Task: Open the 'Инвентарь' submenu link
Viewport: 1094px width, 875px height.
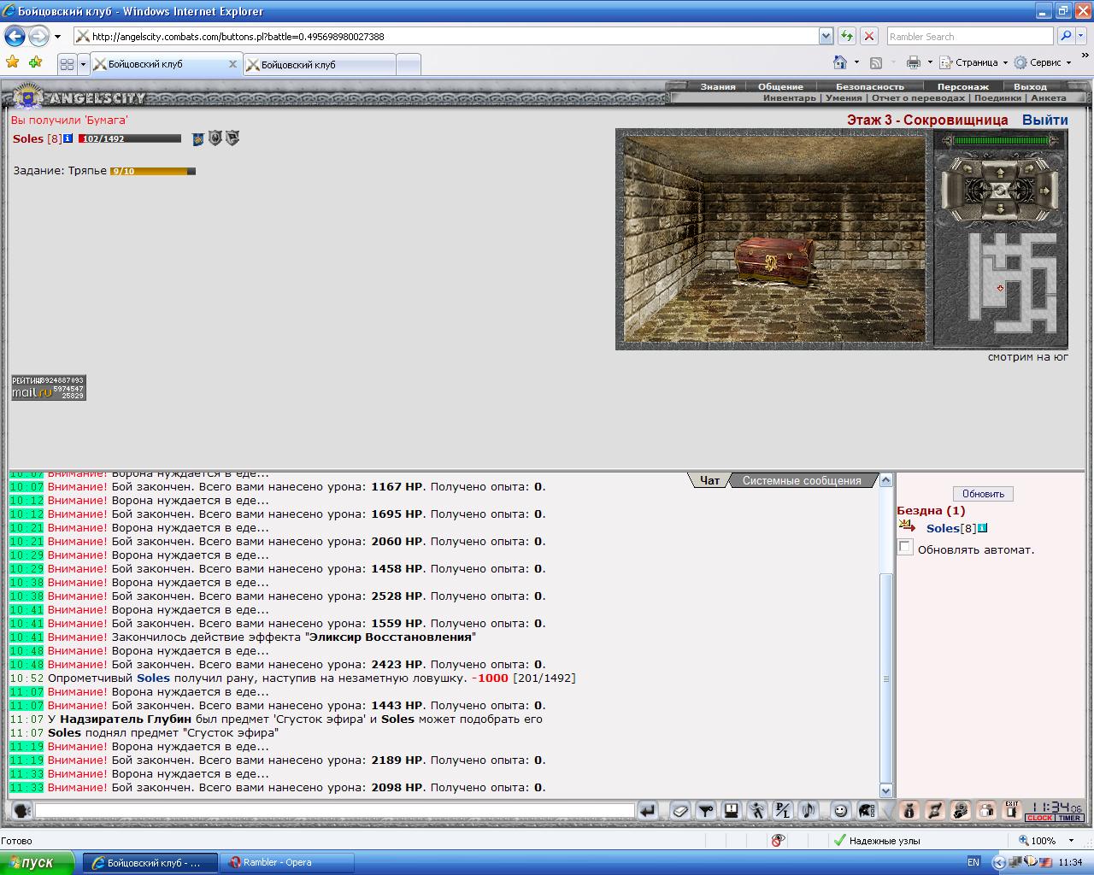Action: tap(790, 97)
